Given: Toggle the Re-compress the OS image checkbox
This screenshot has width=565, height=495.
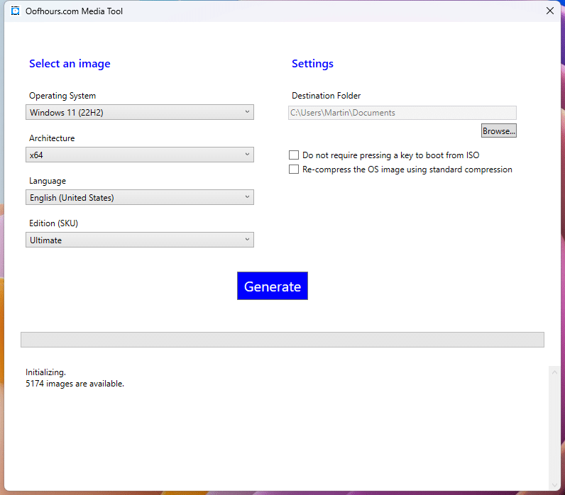Looking at the screenshot, I should click(294, 169).
